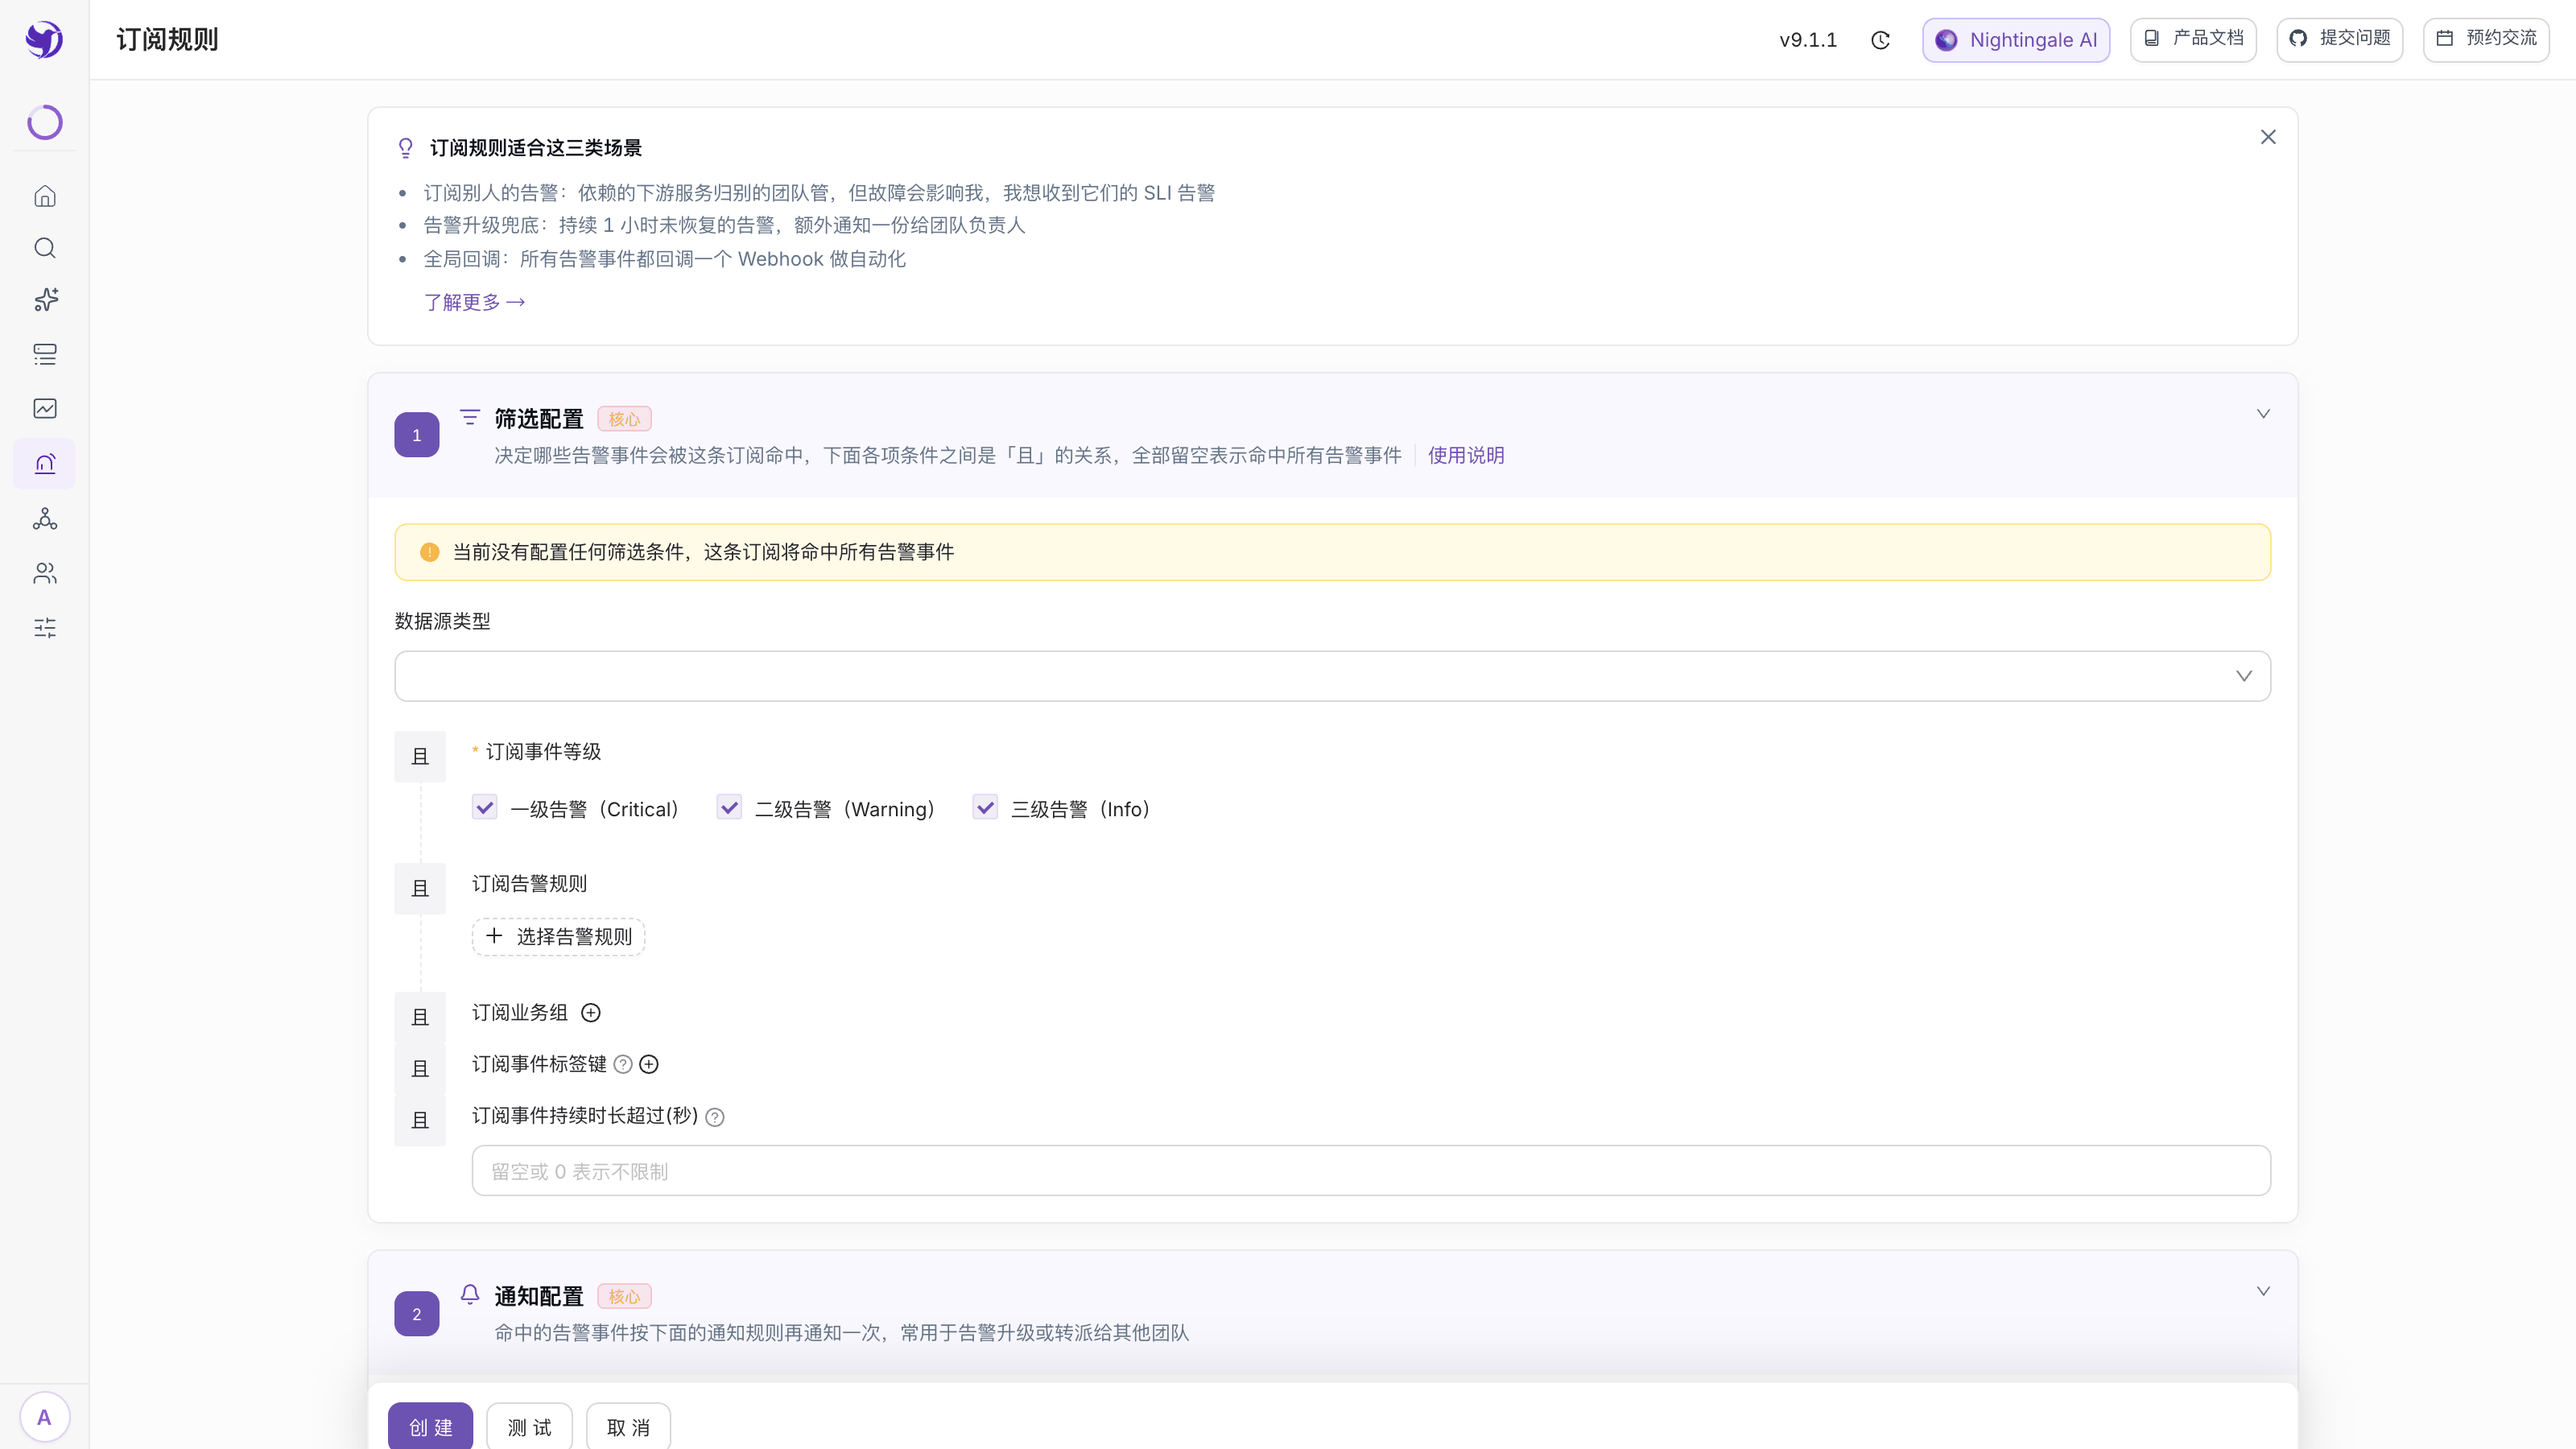Viewport: 2576px width, 1449px height.
Task: Open 使用说明 link
Action: (x=1466, y=455)
